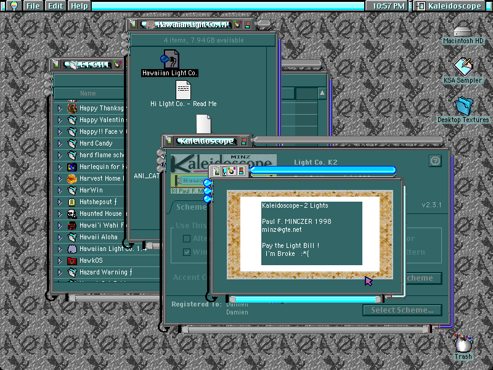Select the 'Hard Candy' row name
493x370 pixels.
(96, 144)
